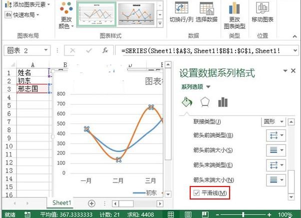The height and width of the screenshot is (218, 301).
Task: Click the zoom in plus button
Action: click(269, 214)
